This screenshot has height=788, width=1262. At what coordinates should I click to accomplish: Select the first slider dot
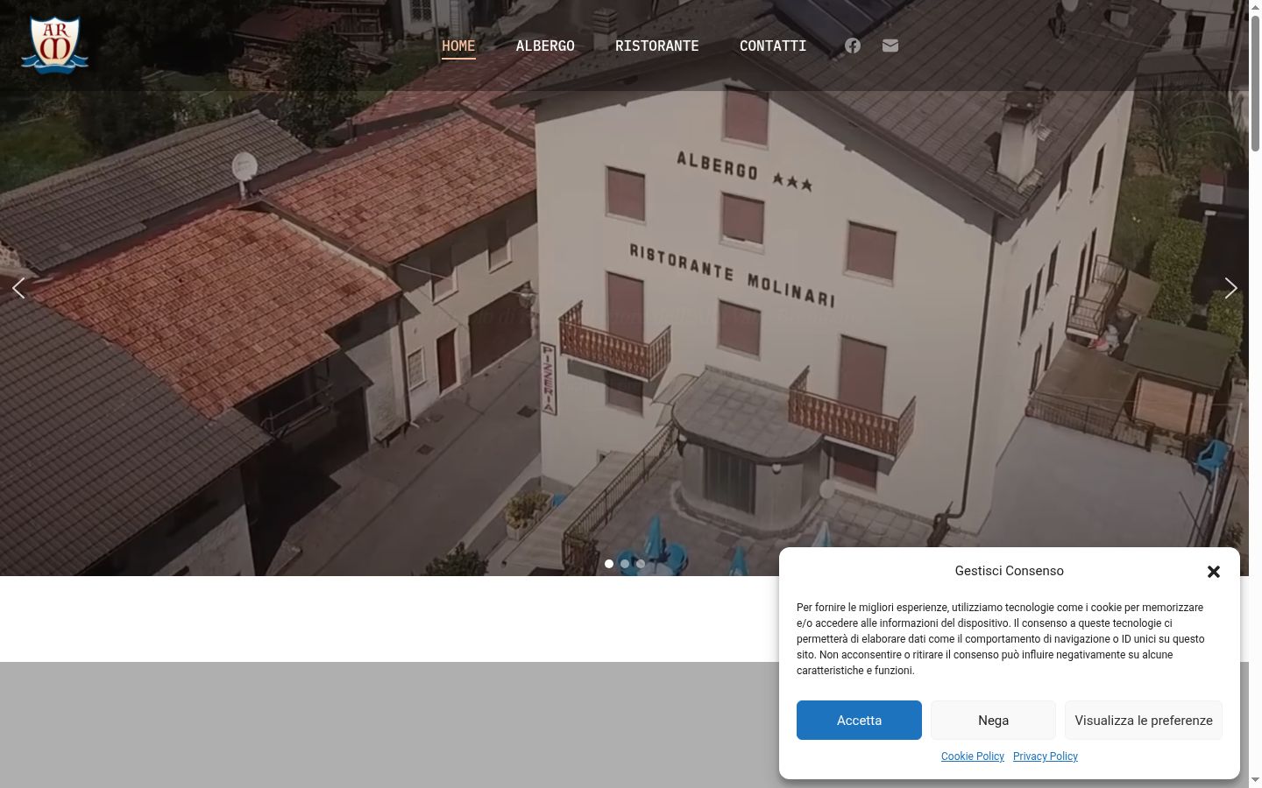point(609,564)
